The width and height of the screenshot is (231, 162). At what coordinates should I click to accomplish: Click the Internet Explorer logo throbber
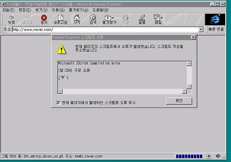pos(215,19)
